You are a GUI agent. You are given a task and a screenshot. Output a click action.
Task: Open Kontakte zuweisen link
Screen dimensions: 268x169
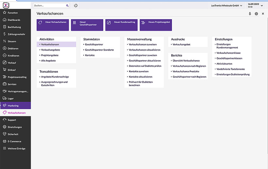(x=139, y=71)
